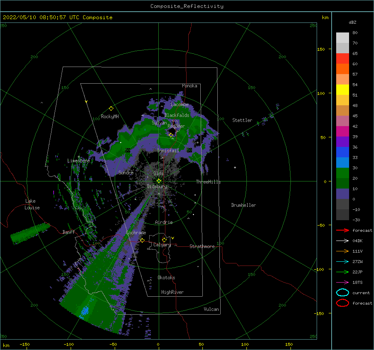The image size is (374, 350).
Task: Click the Innisfail town label
Action: coord(168,151)
